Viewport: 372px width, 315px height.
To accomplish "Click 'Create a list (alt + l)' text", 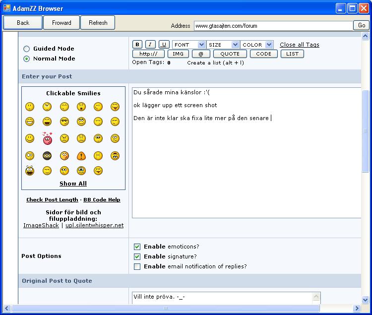I will [215, 63].
